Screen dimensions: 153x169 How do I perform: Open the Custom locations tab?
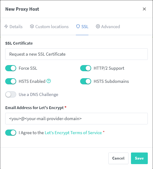[49, 27]
